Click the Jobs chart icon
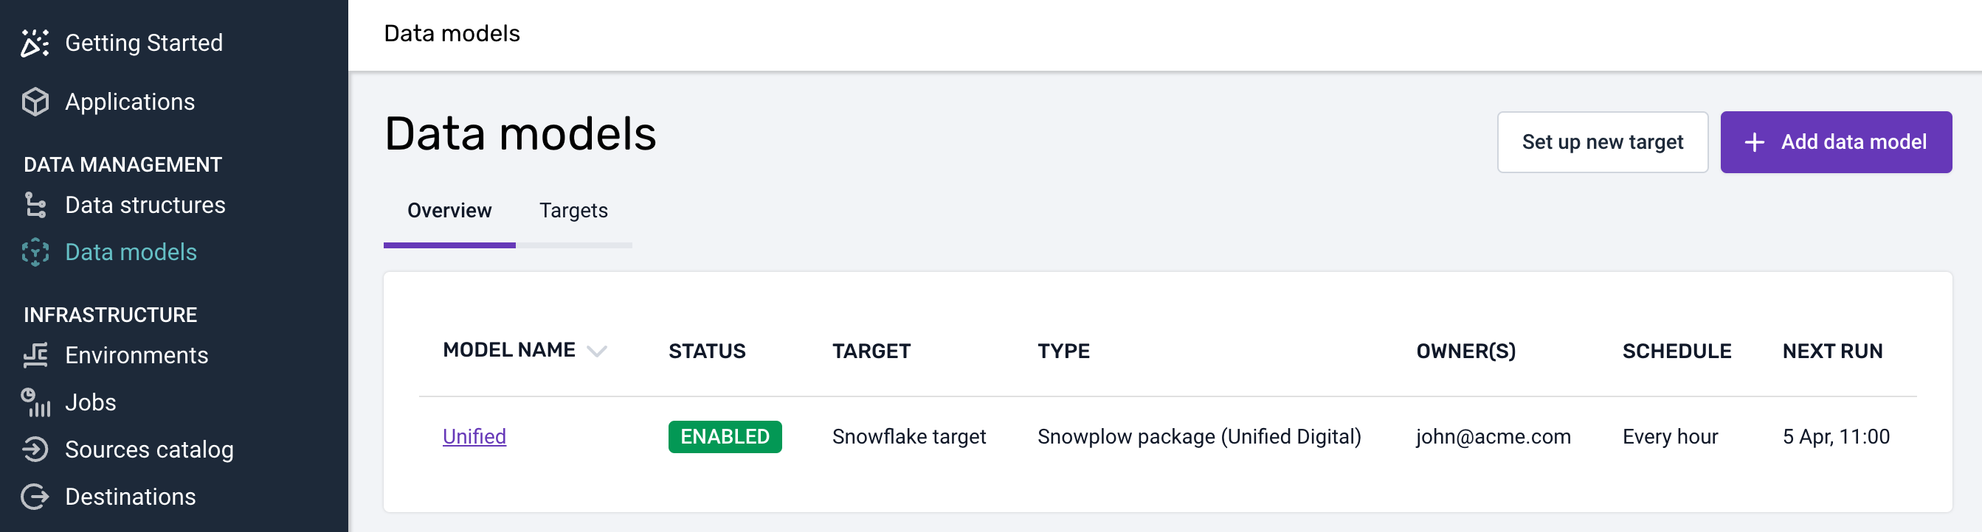Viewport: 1982px width, 532px height. coord(35,402)
